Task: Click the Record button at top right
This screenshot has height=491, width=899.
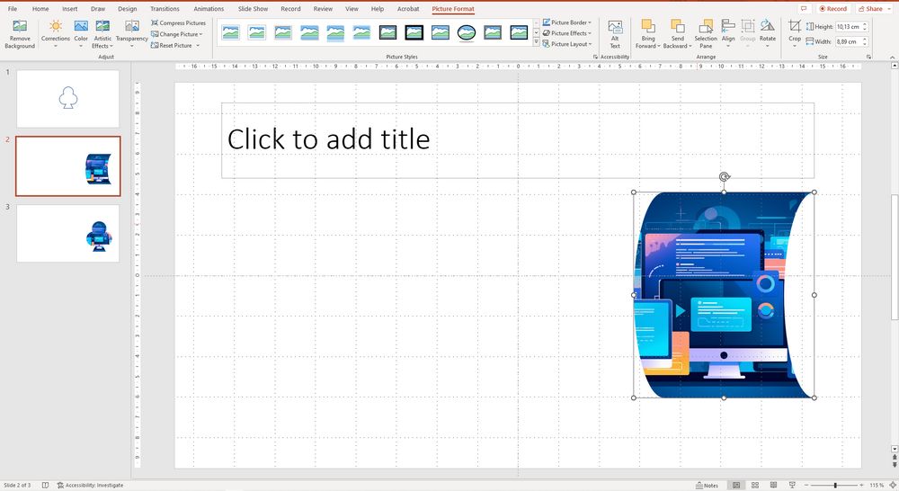Action: (833, 9)
